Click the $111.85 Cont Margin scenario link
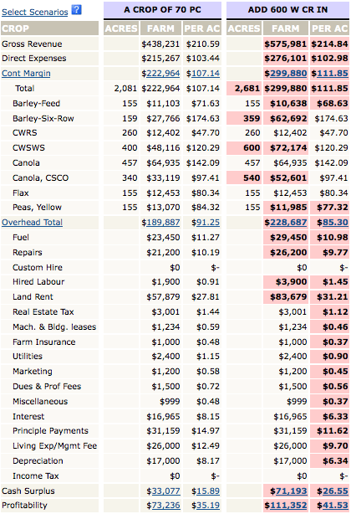Image resolution: width=351 pixels, height=514 pixels. point(329,73)
